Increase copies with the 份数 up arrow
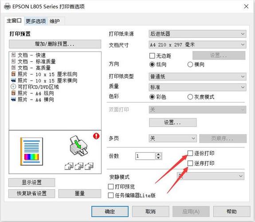Screen dimensions: 255x222 tap(159, 154)
